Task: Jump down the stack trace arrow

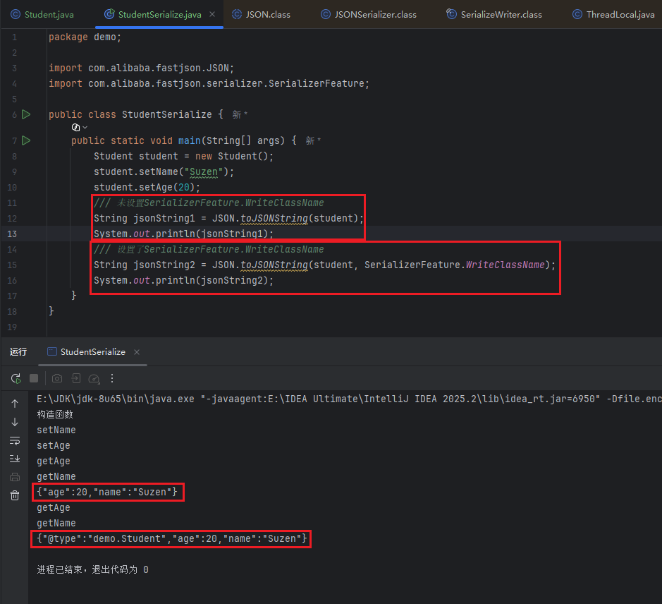Action: tap(15, 422)
